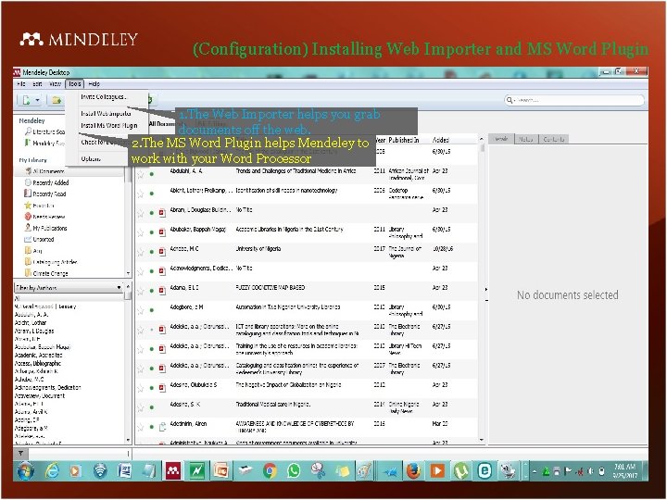Open the Filter by Authors dropdown
The width and height of the screenshot is (667, 500).
[69, 288]
